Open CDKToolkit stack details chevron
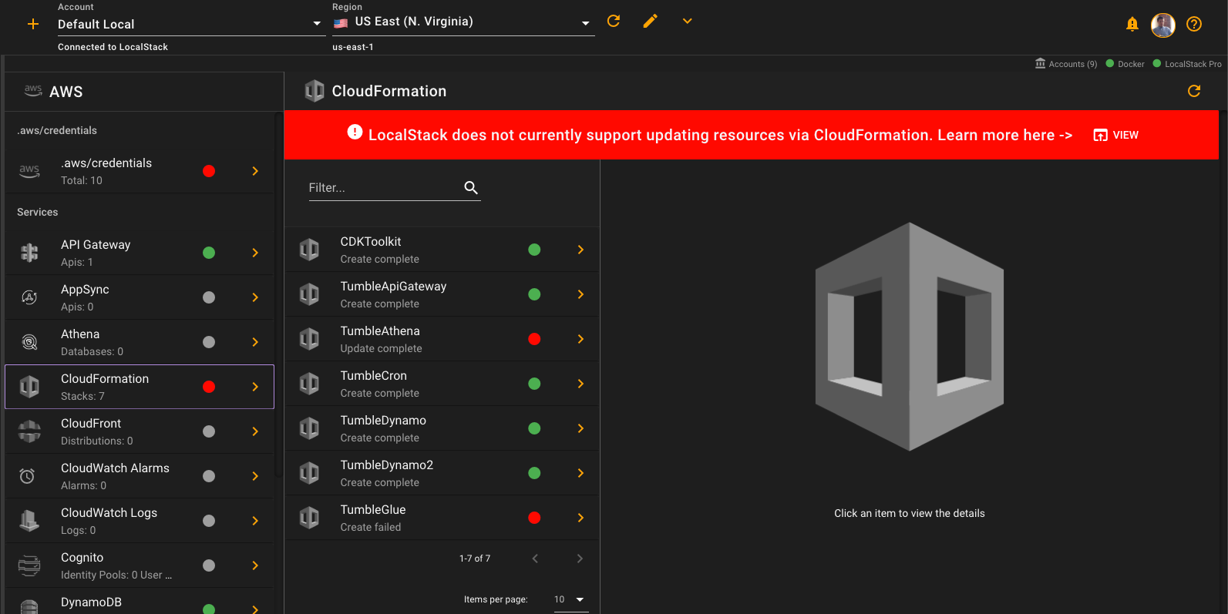1228x614 pixels. [x=580, y=250]
